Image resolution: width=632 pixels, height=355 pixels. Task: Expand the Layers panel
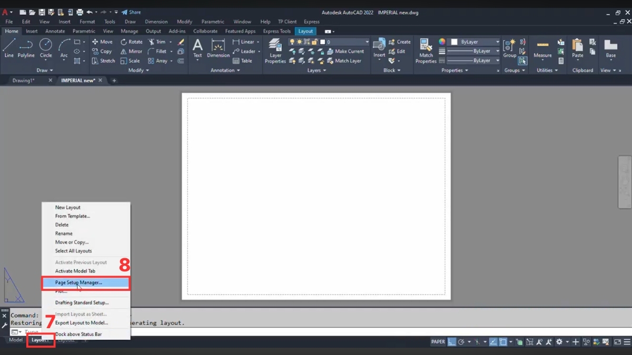click(317, 70)
